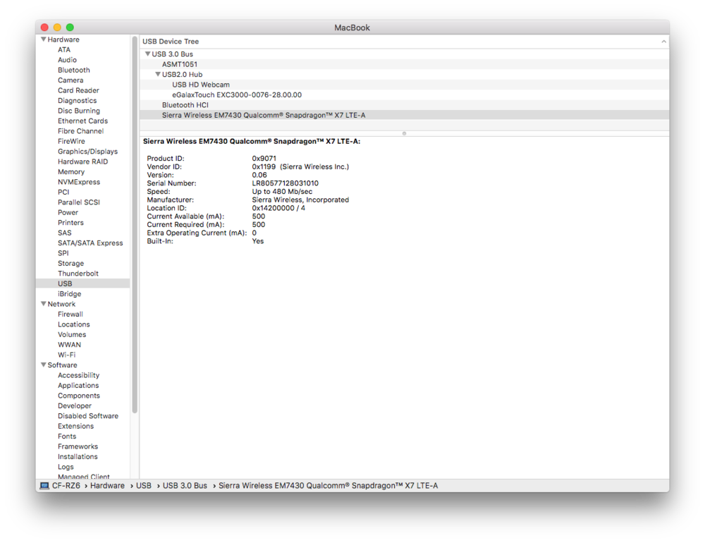Collapse the Hardware section in sidebar
The width and height of the screenshot is (705, 543).
tap(44, 39)
